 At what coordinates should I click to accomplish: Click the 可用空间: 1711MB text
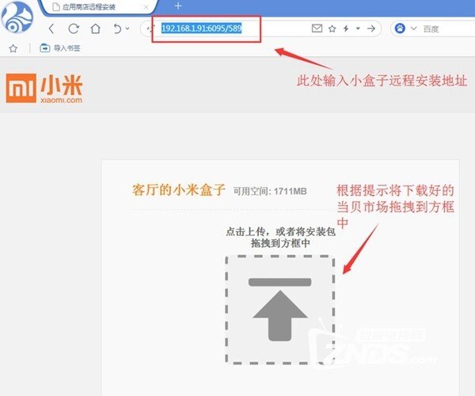tap(270, 191)
